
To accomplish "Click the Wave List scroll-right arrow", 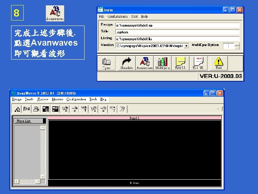I will click(x=38, y=181).
